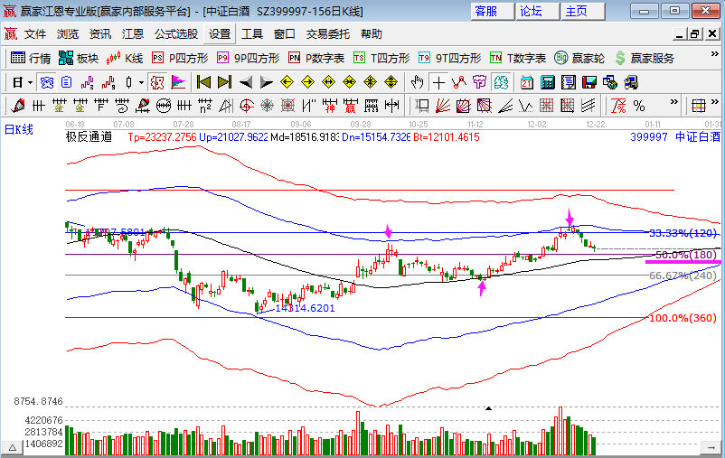Open the 交易委托 menu
The height and width of the screenshot is (458, 725).
(x=328, y=34)
